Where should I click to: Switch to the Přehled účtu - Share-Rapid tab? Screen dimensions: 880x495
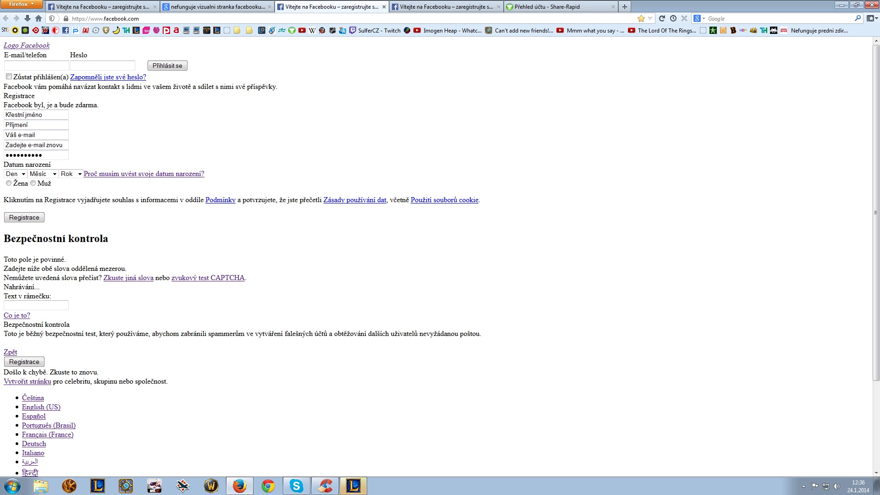point(561,7)
